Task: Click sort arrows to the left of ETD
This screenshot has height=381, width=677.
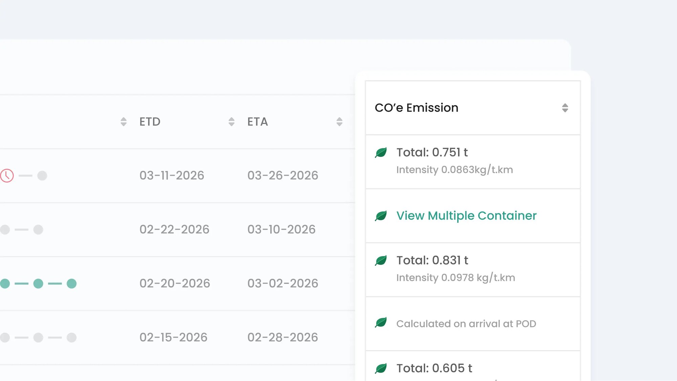Action: coord(124,122)
